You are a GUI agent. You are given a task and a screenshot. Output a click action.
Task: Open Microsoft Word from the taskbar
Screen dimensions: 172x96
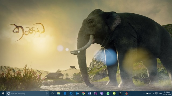[89, 94]
